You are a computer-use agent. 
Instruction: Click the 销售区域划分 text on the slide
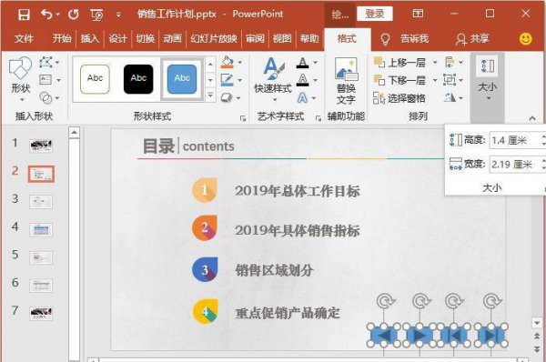tap(274, 270)
